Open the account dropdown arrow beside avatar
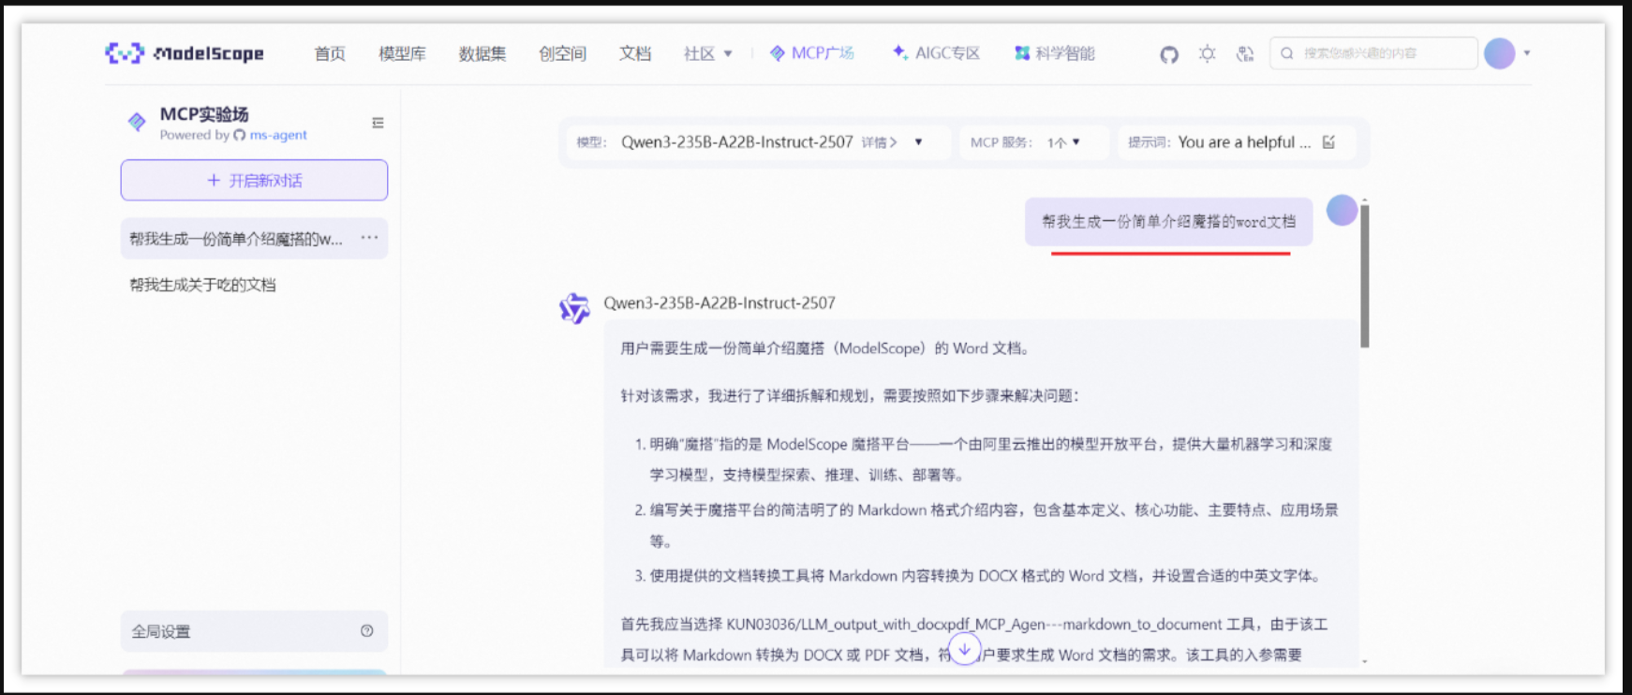Viewport: 1632px width, 695px height. click(x=1527, y=53)
